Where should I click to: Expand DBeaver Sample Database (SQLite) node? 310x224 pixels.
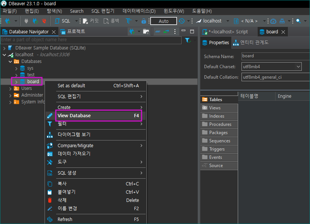click(x=4, y=48)
